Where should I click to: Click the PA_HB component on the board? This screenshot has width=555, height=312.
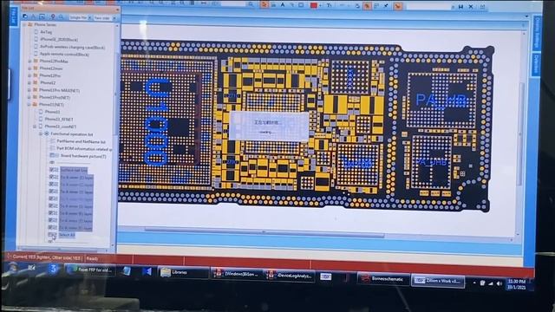(441, 101)
